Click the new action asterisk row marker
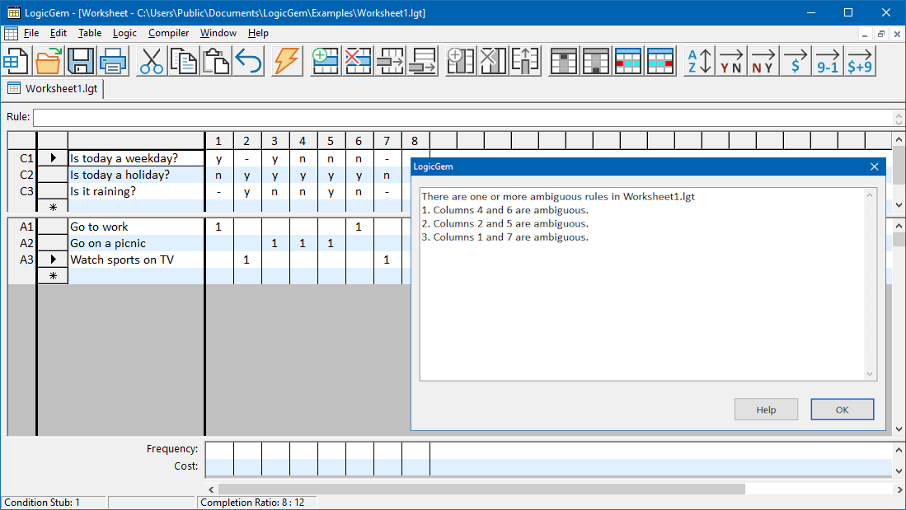906x510 pixels. pyautogui.click(x=53, y=275)
